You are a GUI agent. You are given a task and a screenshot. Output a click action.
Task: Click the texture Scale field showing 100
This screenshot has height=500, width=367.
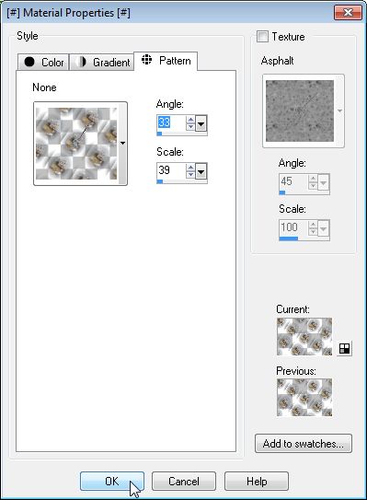click(x=293, y=227)
